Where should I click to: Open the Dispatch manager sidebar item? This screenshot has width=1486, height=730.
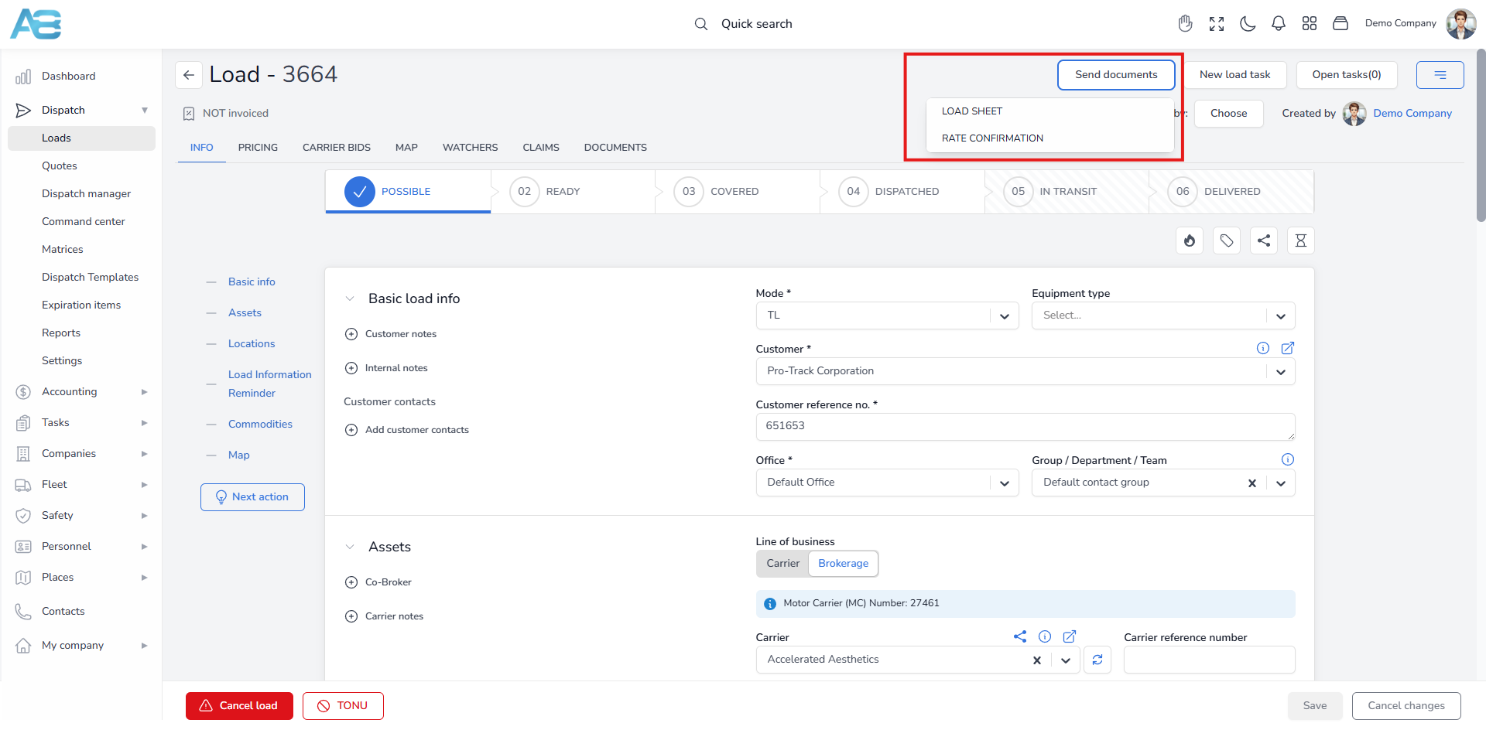pyautogui.click(x=86, y=194)
